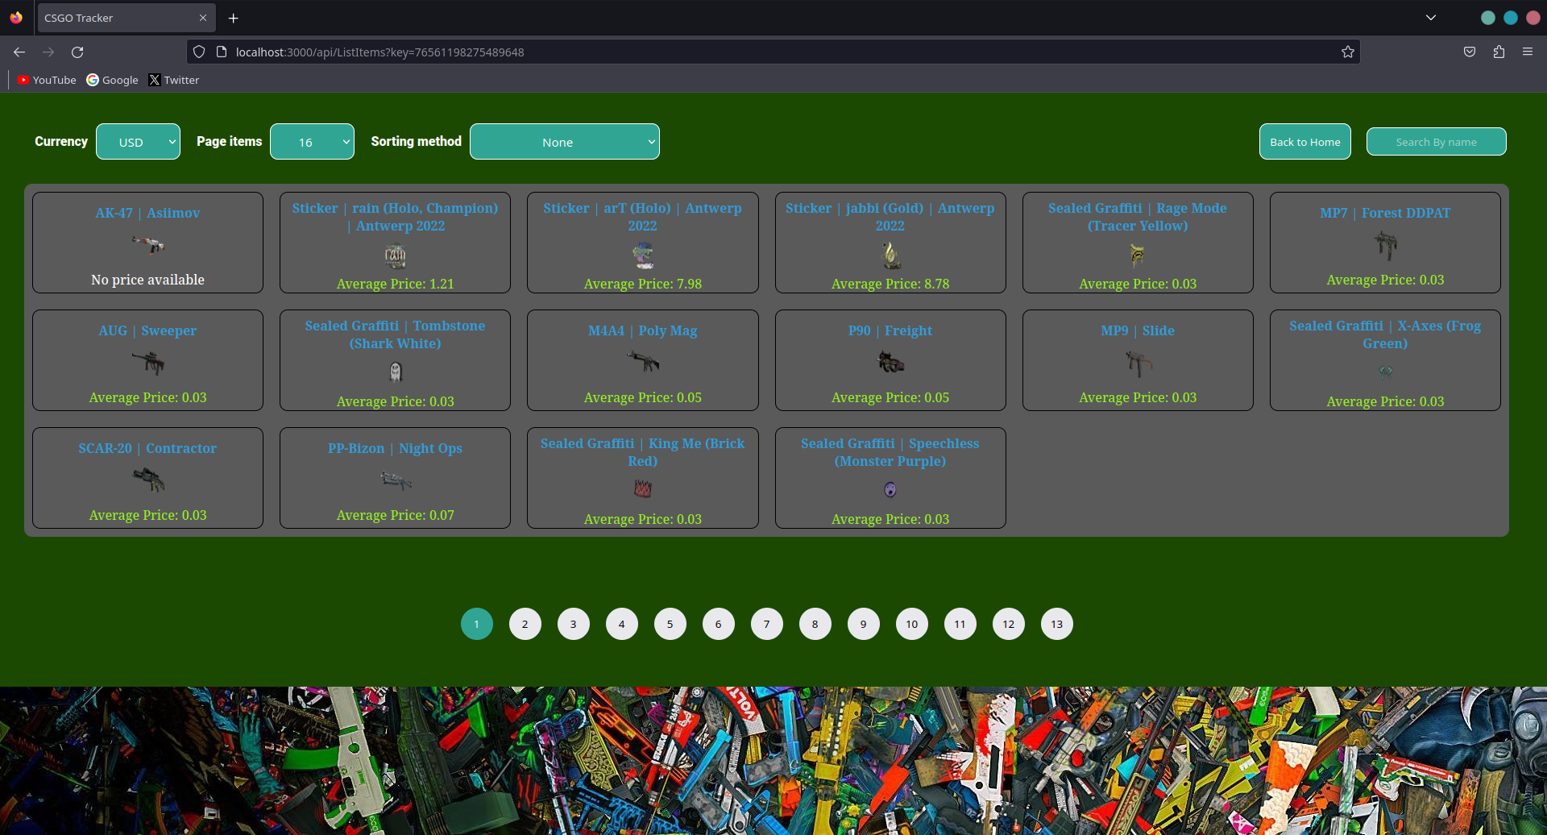Viewport: 1547px width, 835px height.
Task: Click the P90 Freight weapon thumbnail
Action: coord(890,362)
